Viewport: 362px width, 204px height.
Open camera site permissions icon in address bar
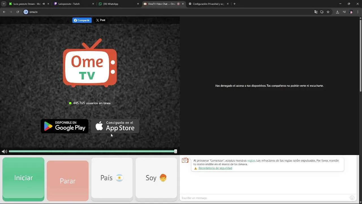(x=26, y=12)
